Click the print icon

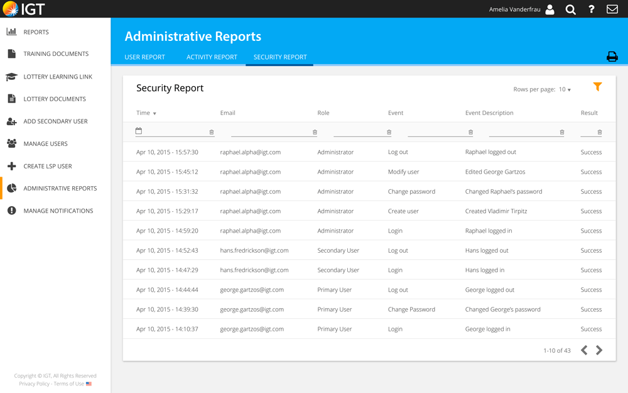point(612,57)
